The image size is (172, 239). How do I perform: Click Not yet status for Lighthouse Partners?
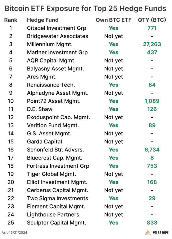tap(114, 214)
